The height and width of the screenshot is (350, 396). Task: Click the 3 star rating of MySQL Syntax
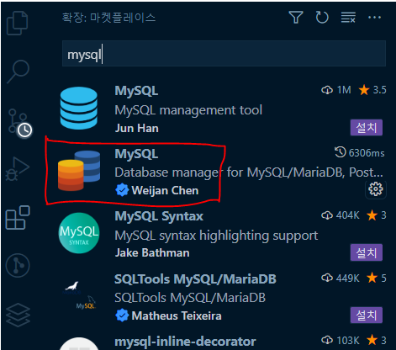tap(377, 215)
